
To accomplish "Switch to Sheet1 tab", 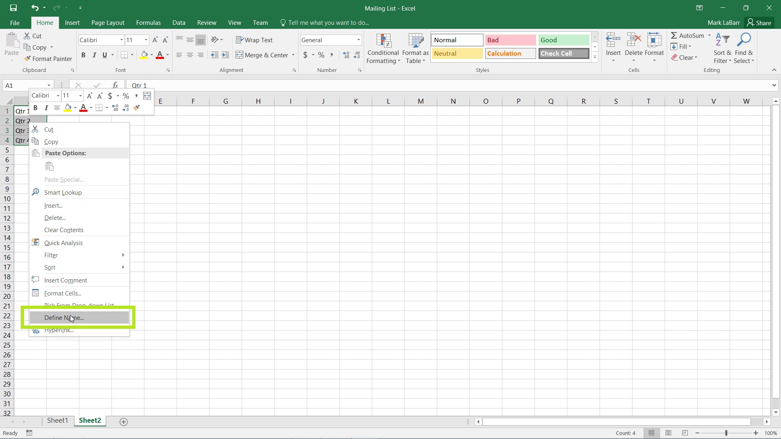I will point(57,420).
